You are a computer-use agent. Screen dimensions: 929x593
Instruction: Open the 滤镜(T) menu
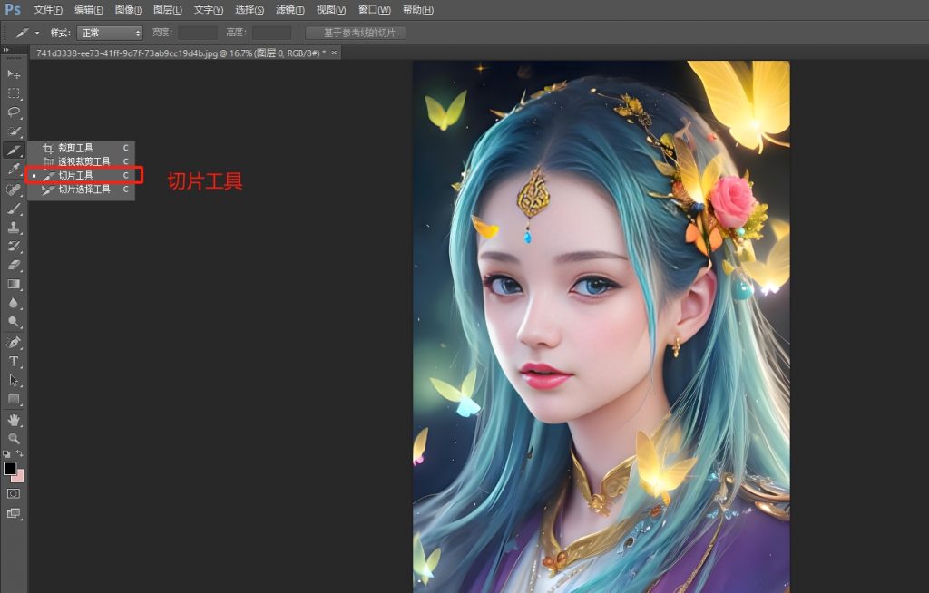289,10
